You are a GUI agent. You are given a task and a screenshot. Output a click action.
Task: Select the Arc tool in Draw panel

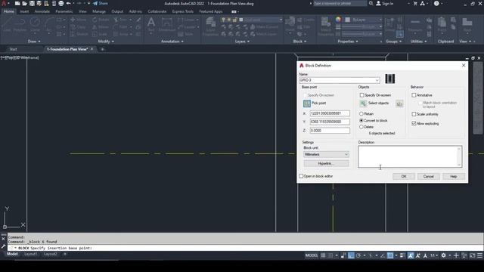(49, 25)
